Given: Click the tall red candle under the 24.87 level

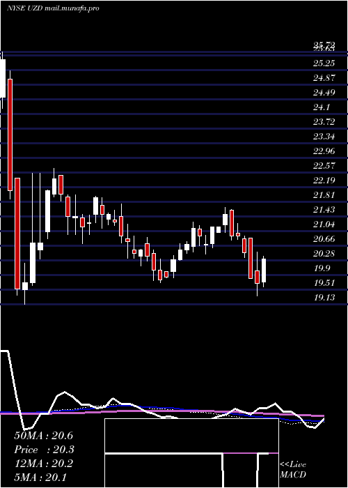Looking at the screenshot, I should point(10,135).
